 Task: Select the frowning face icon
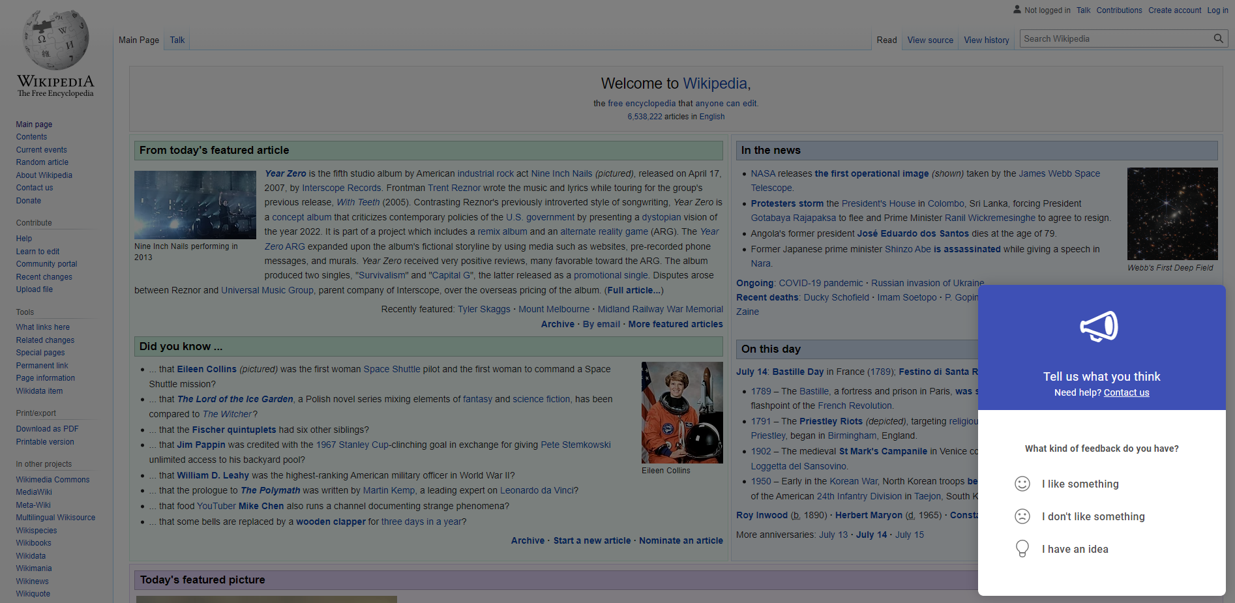tap(1022, 516)
